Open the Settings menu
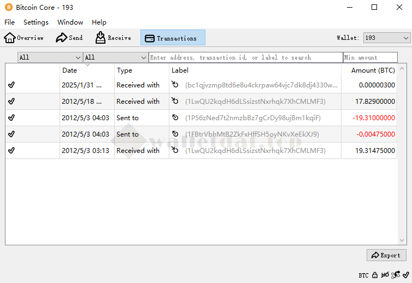Screen dimensions: 412x283 36,22
